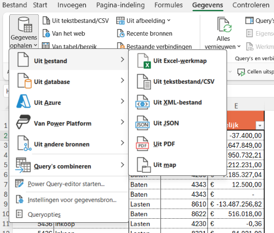Click the Excel workbook file icon

click(144, 61)
